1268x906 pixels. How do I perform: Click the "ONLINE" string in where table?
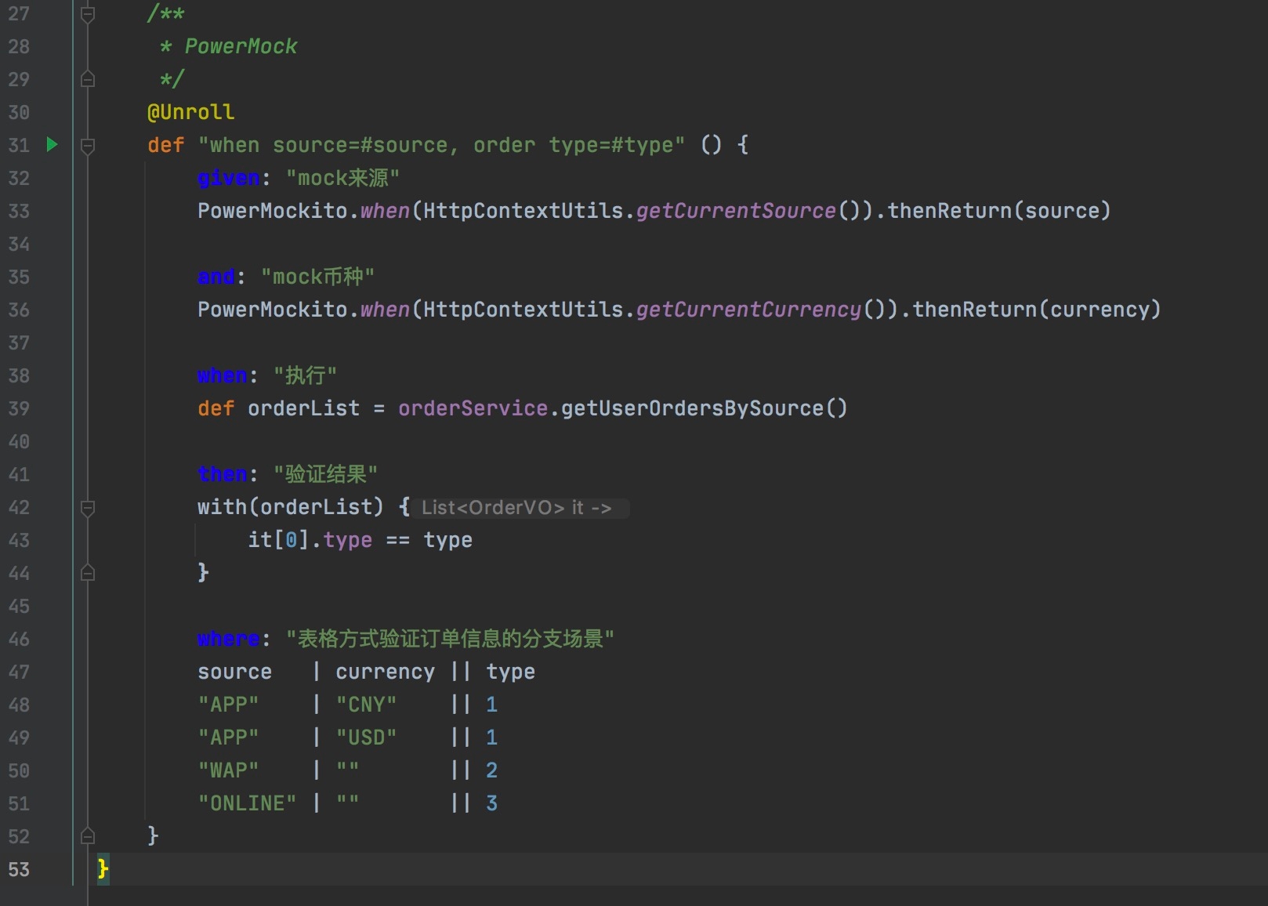[x=247, y=803]
